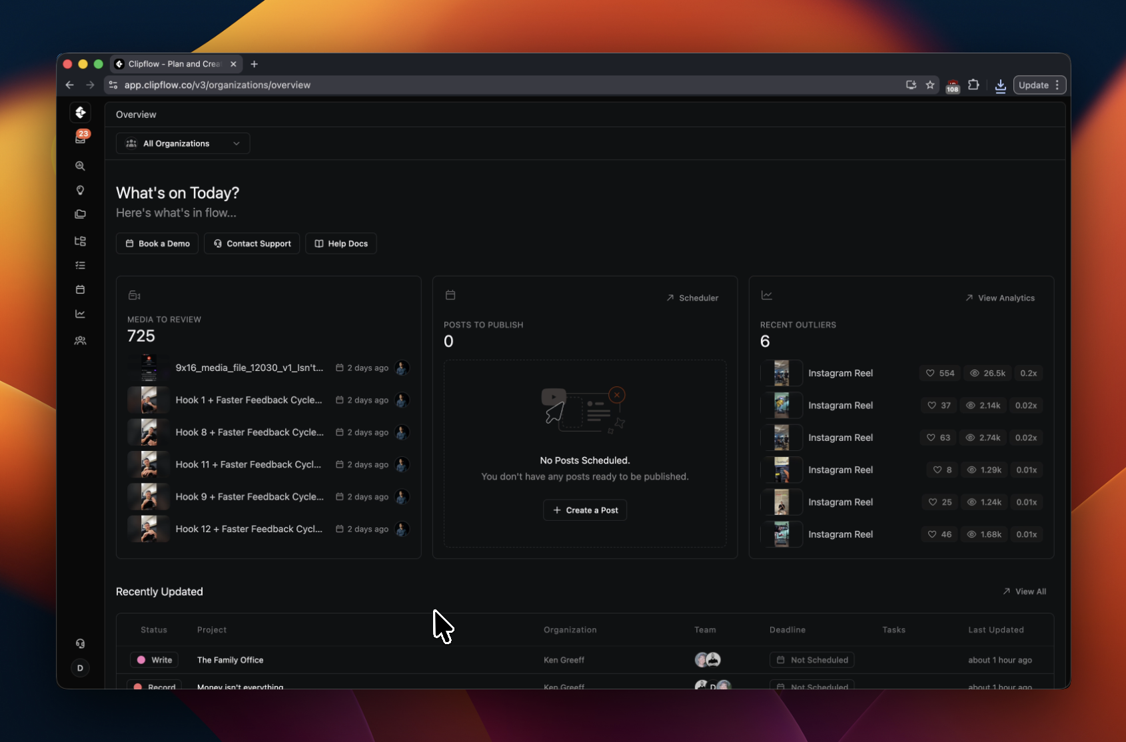1126x742 pixels.
Task: Open the user avatar D in sidebar
Action: tap(80, 668)
